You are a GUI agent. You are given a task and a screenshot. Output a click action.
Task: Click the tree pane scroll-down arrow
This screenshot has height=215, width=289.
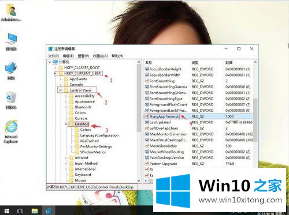tap(139, 181)
